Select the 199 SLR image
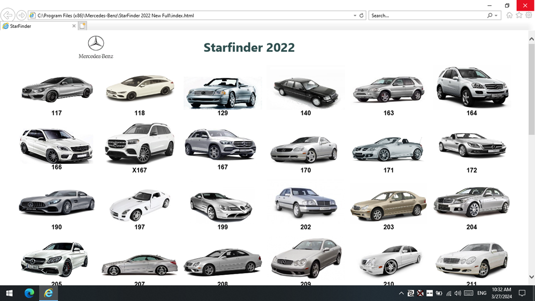The image size is (535, 301). (x=221, y=206)
